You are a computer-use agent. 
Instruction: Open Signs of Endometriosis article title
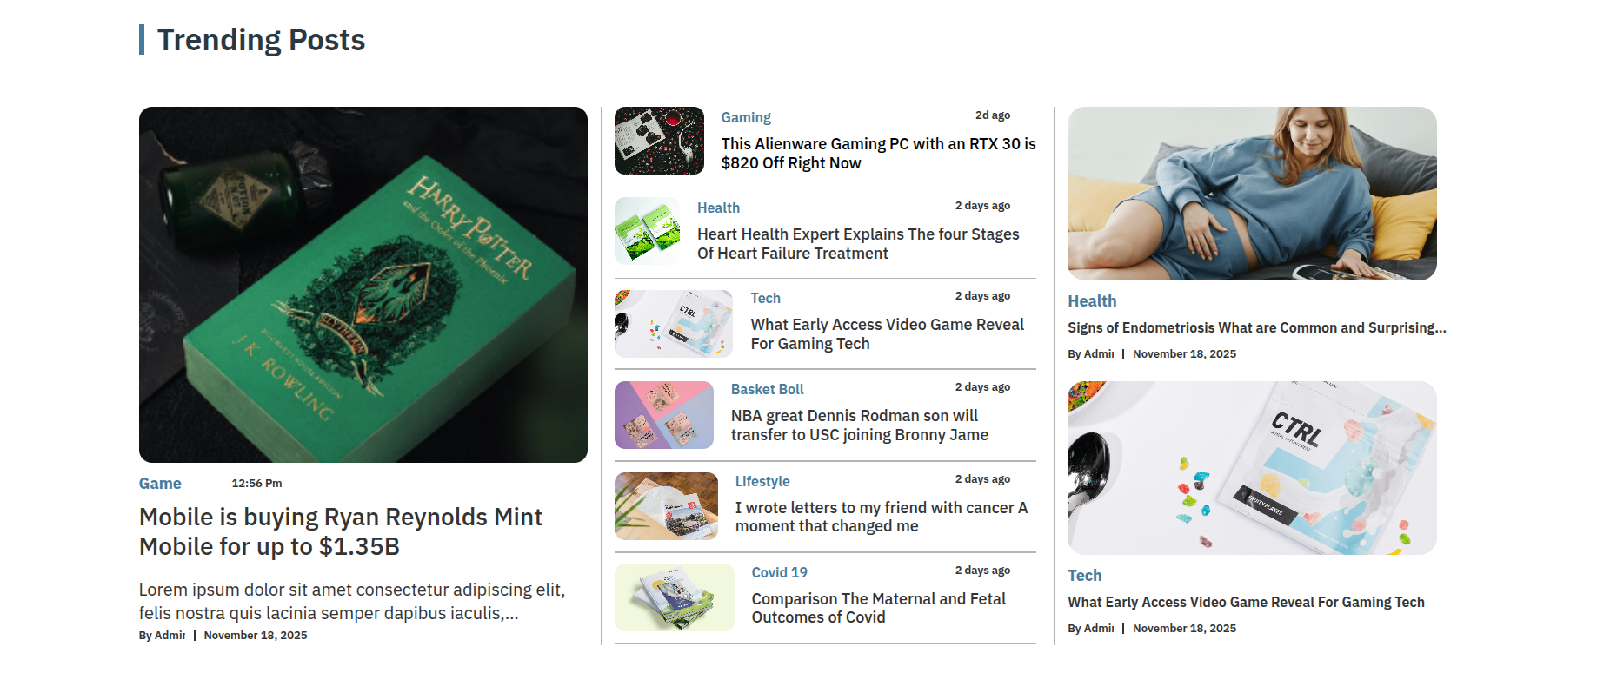1257,327
